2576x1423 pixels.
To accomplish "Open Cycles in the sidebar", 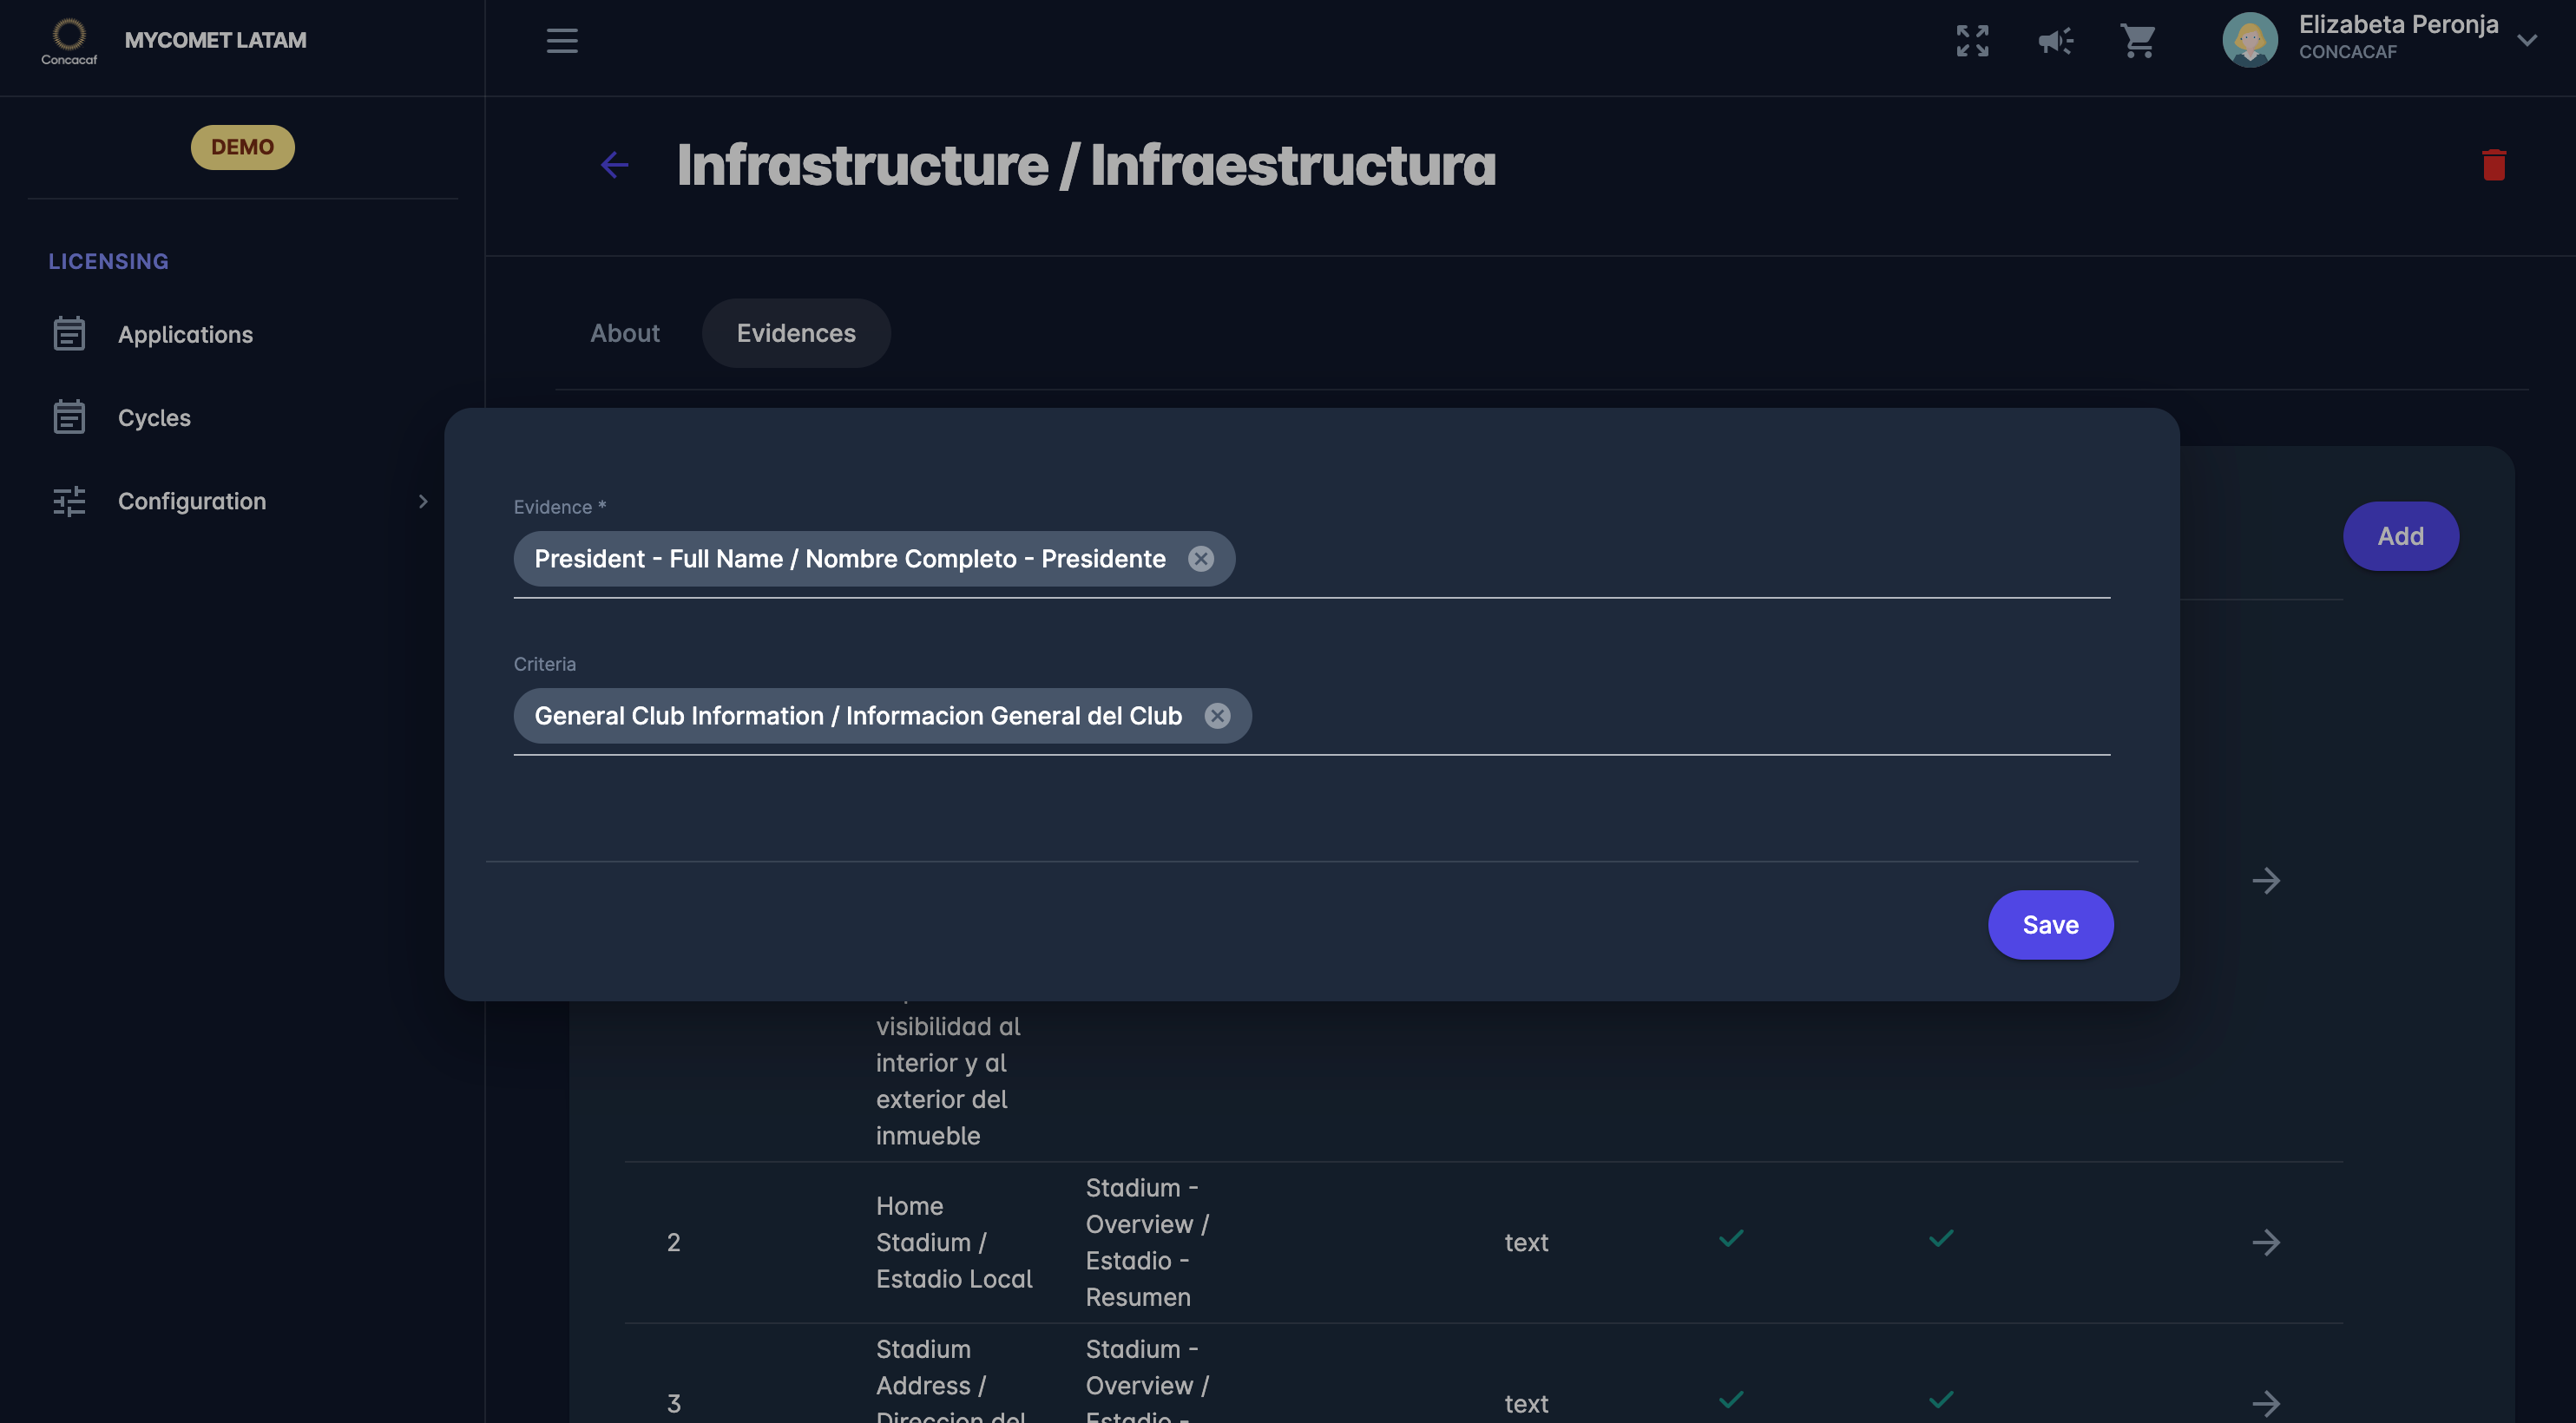I will [154, 418].
